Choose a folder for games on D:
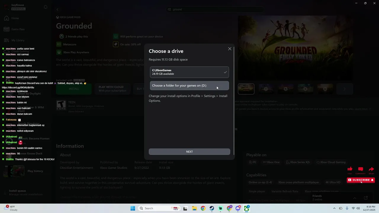379x213 pixels. [x=189, y=85]
